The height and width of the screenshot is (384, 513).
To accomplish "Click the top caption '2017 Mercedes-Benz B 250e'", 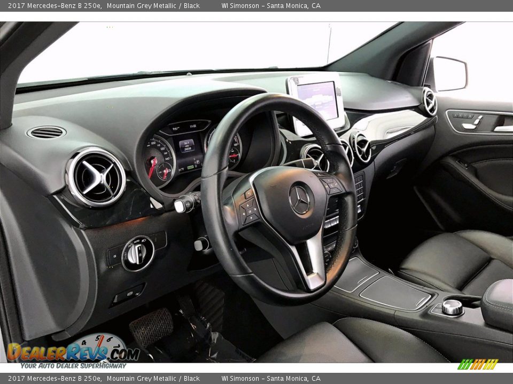I will point(54,6).
